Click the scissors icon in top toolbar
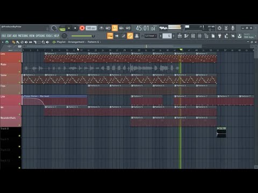This screenshot has width=258, height=193. click(226, 28)
